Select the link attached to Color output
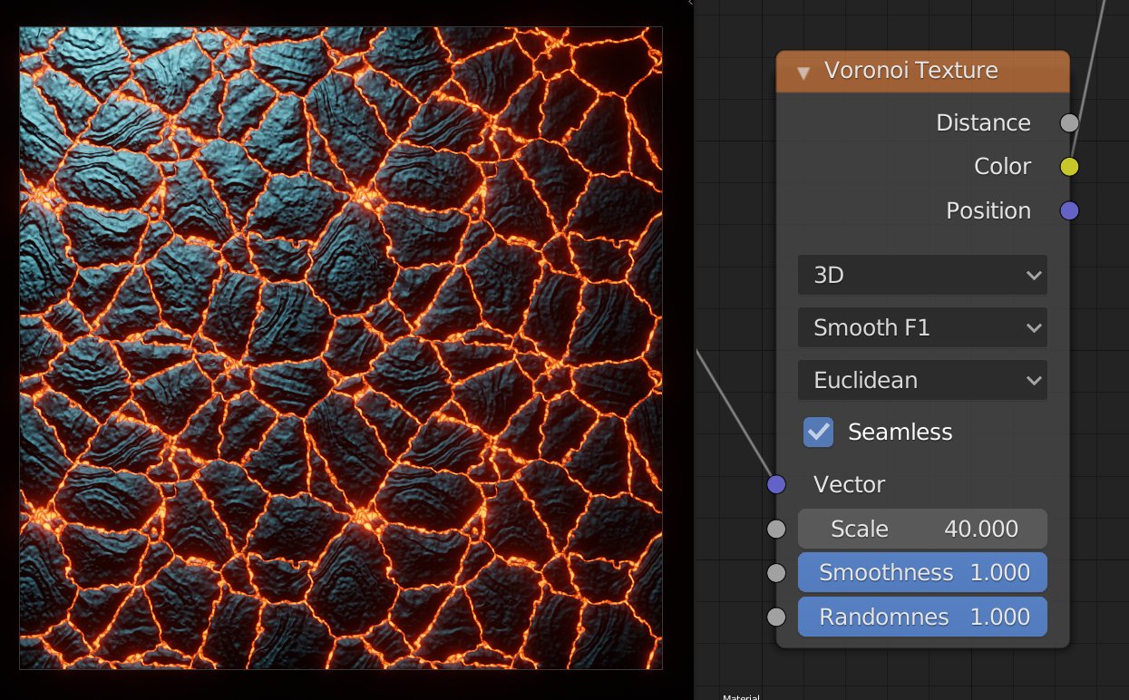Viewport: 1129px width, 700px height. tap(1088, 82)
